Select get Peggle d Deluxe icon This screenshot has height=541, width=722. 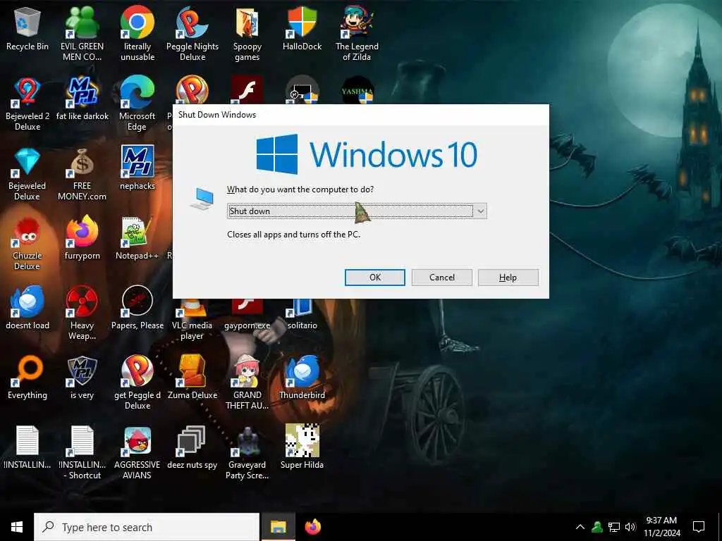pyautogui.click(x=137, y=383)
